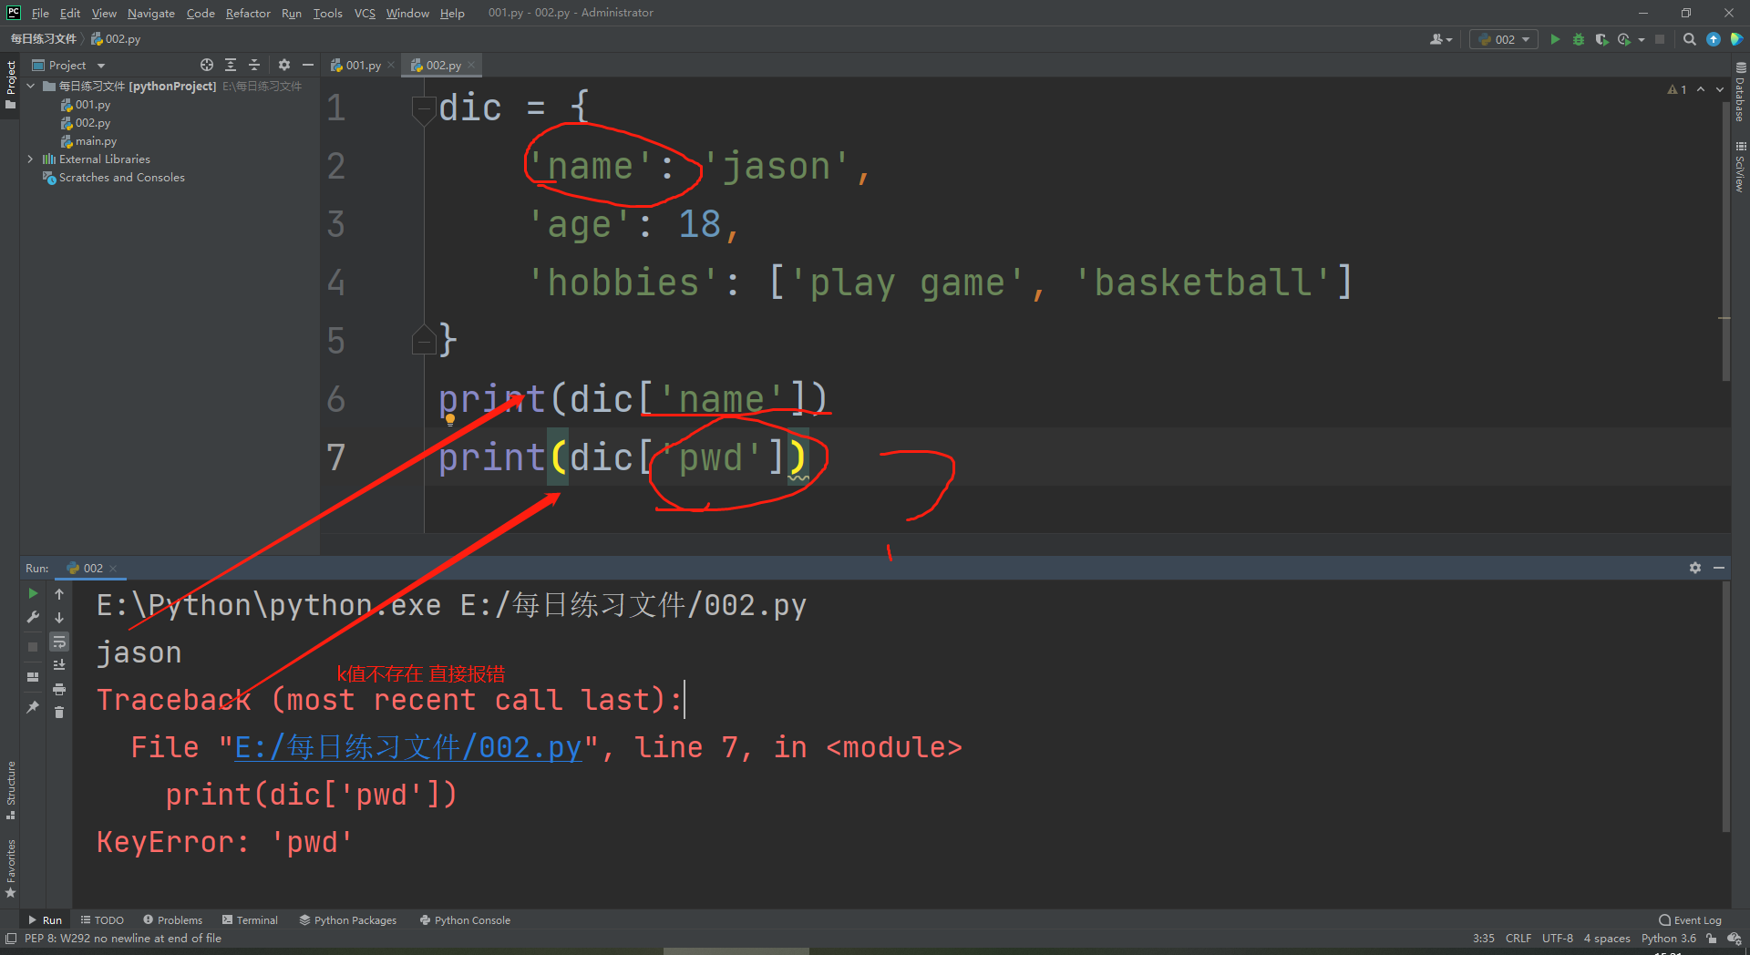
Task: Open the UTF-8 encoding selector
Action: click(x=1557, y=939)
